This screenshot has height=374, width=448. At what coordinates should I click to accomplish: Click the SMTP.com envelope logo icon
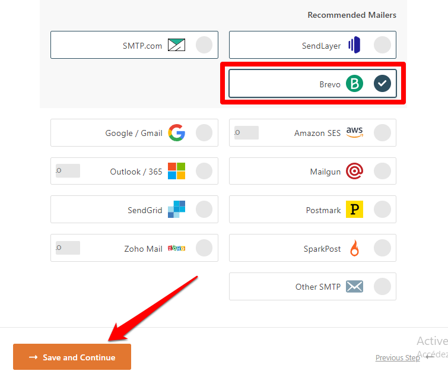[x=176, y=45]
